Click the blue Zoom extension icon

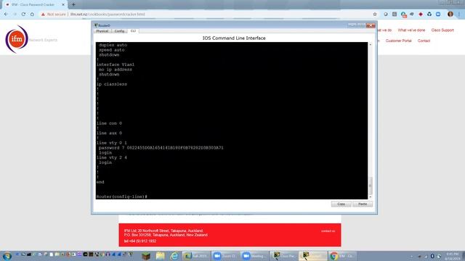pyautogui.click(x=438, y=14)
